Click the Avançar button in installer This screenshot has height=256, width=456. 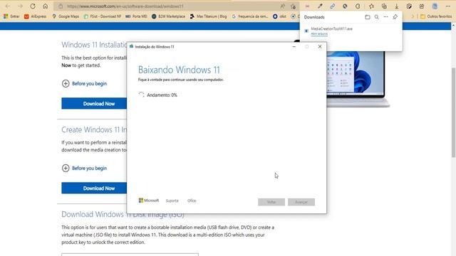[x=301, y=202]
